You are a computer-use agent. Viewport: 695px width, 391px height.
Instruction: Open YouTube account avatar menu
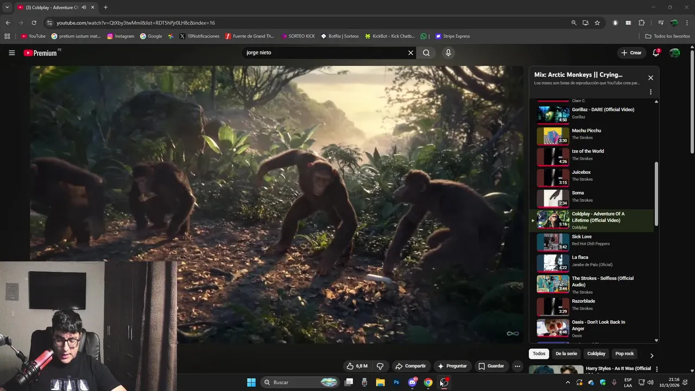coord(674,53)
